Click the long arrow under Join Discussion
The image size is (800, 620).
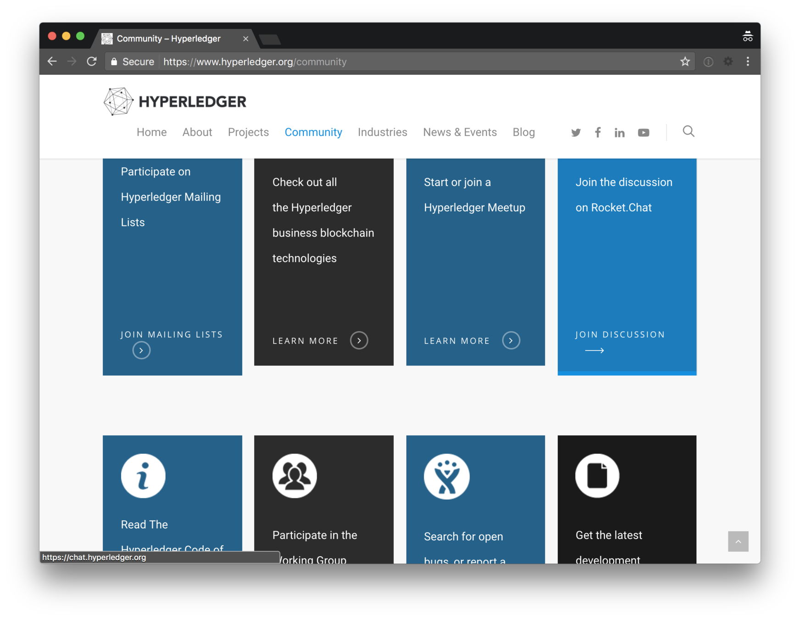coord(594,350)
